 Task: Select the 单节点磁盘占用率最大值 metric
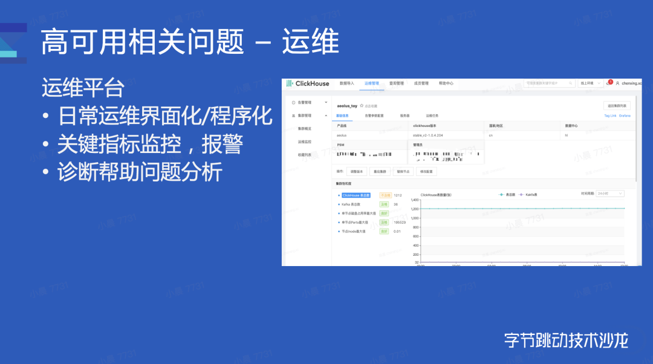tap(359, 213)
